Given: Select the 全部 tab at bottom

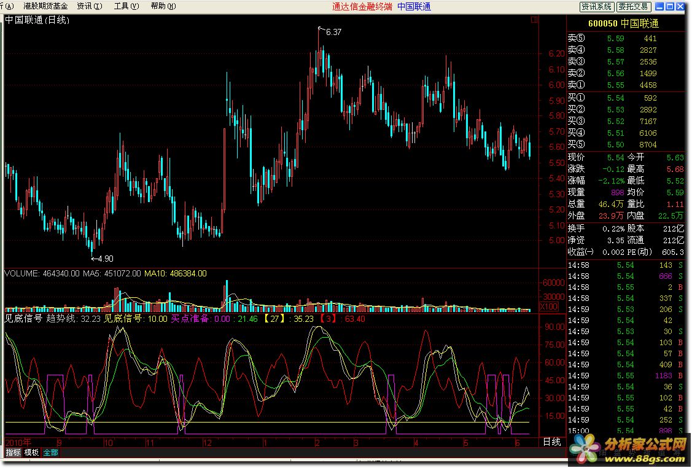Looking at the screenshot, I should (50, 452).
